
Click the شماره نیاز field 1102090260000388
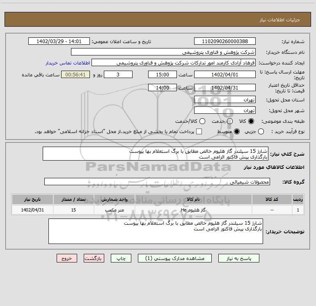(x=225, y=41)
